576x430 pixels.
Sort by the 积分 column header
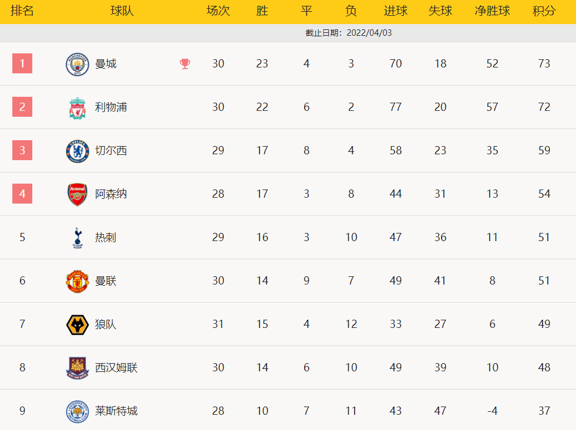click(544, 11)
